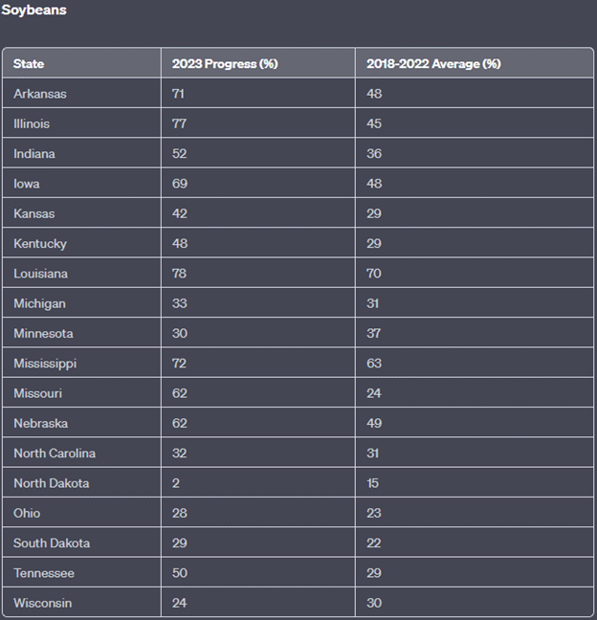Click the Soybeans heading above the table
The image size is (597, 620).
click(x=33, y=11)
